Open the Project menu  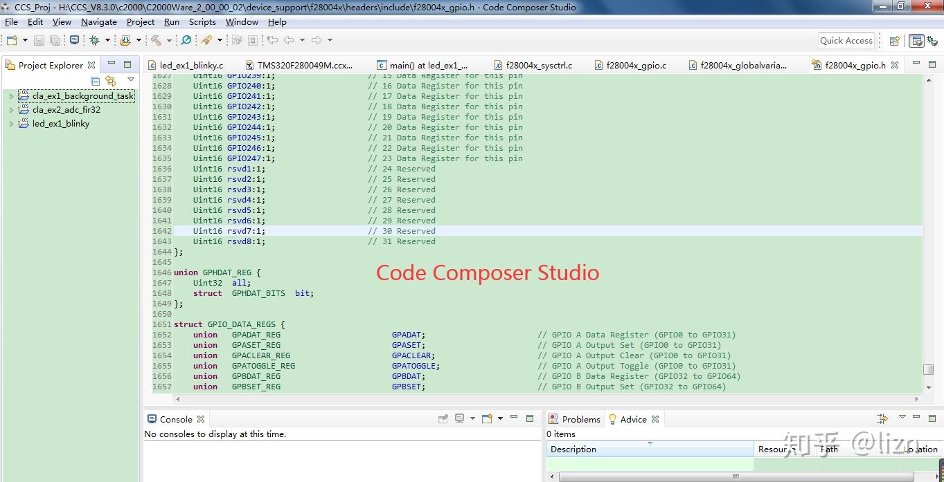141,21
